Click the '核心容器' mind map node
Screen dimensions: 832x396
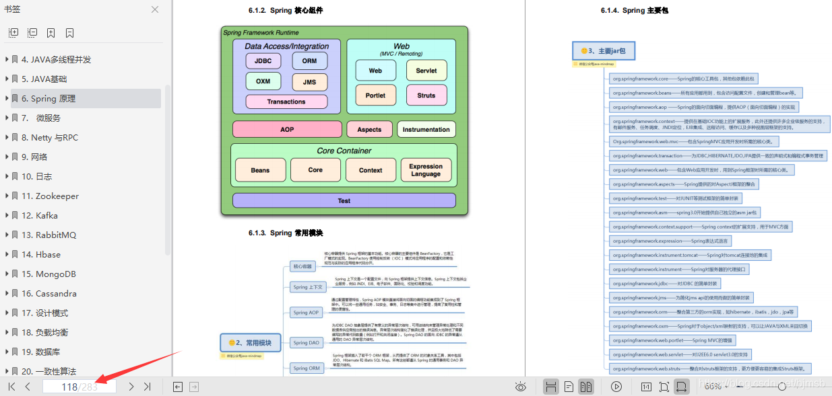coord(302,266)
